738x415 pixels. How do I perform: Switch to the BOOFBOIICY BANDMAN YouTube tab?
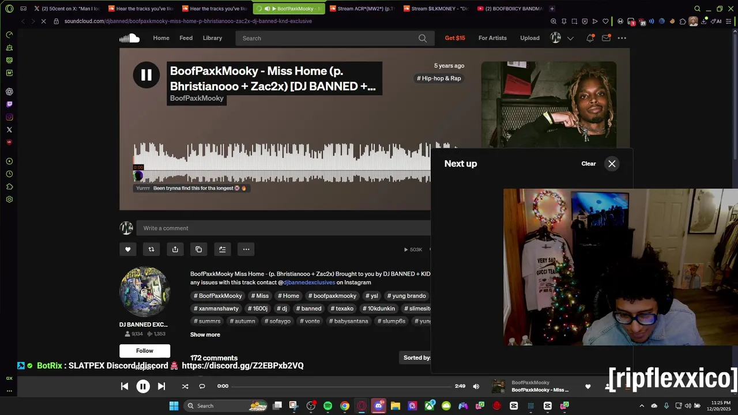point(511,9)
